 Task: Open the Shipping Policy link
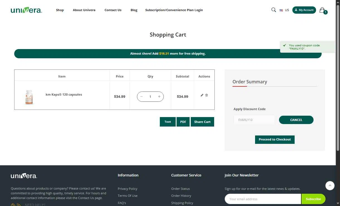click(182, 203)
